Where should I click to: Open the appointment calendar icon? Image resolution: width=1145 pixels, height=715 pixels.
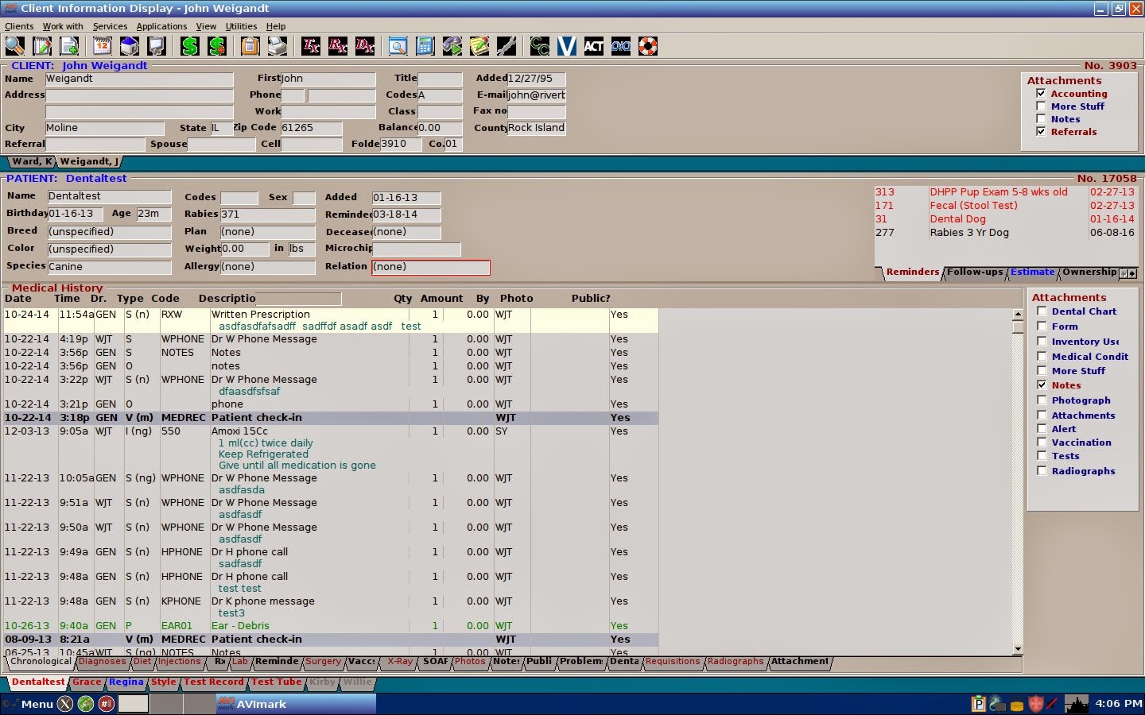click(101, 46)
